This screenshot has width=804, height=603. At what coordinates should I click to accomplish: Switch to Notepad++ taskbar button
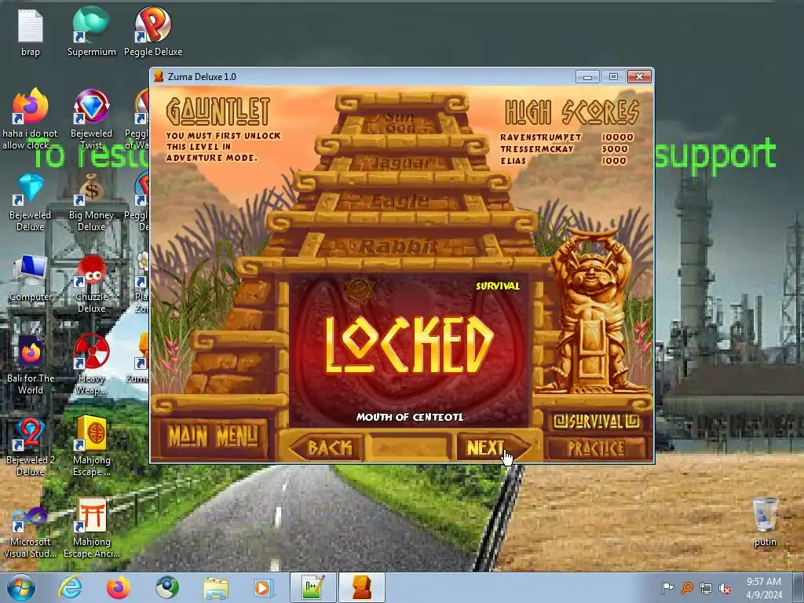point(312,587)
